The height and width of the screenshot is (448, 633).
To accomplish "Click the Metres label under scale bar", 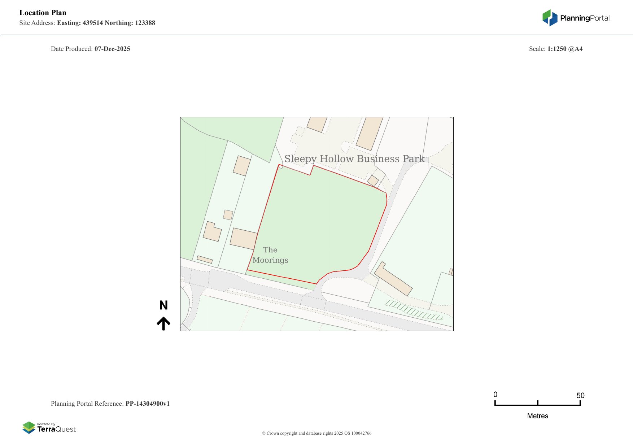I will click(538, 416).
